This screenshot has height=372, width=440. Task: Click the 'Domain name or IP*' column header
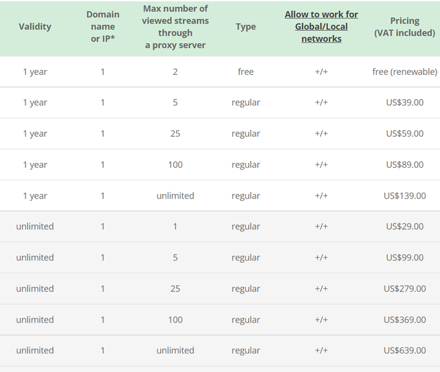[x=102, y=27]
